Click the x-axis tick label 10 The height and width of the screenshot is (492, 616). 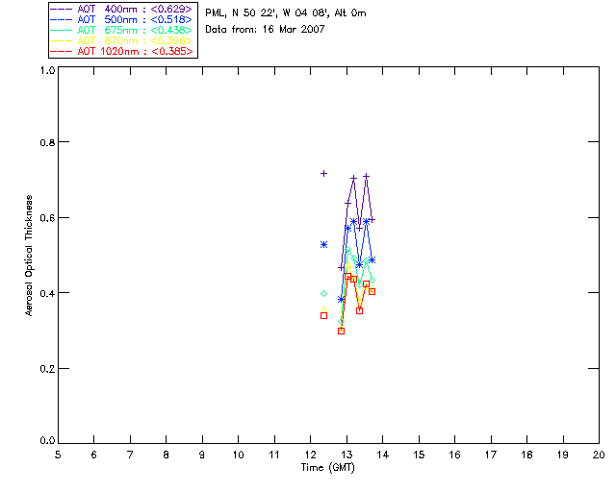click(238, 455)
